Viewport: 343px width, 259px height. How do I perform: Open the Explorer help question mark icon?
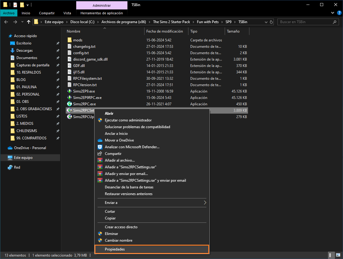coord(339,13)
